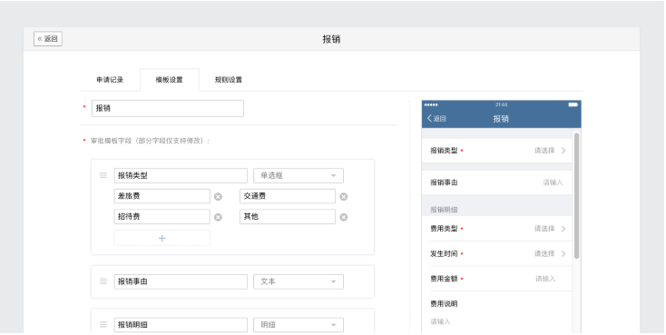Open the 文本 field type dropdown
Image resolution: width=666 pixels, height=335 pixels.
tap(299, 281)
